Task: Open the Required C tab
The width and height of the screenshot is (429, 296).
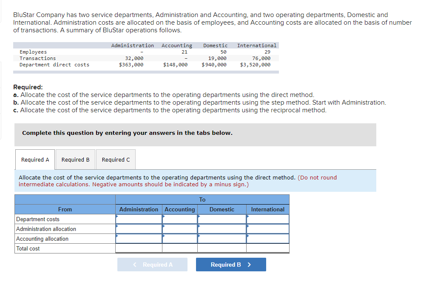Action: coord(116,159)
